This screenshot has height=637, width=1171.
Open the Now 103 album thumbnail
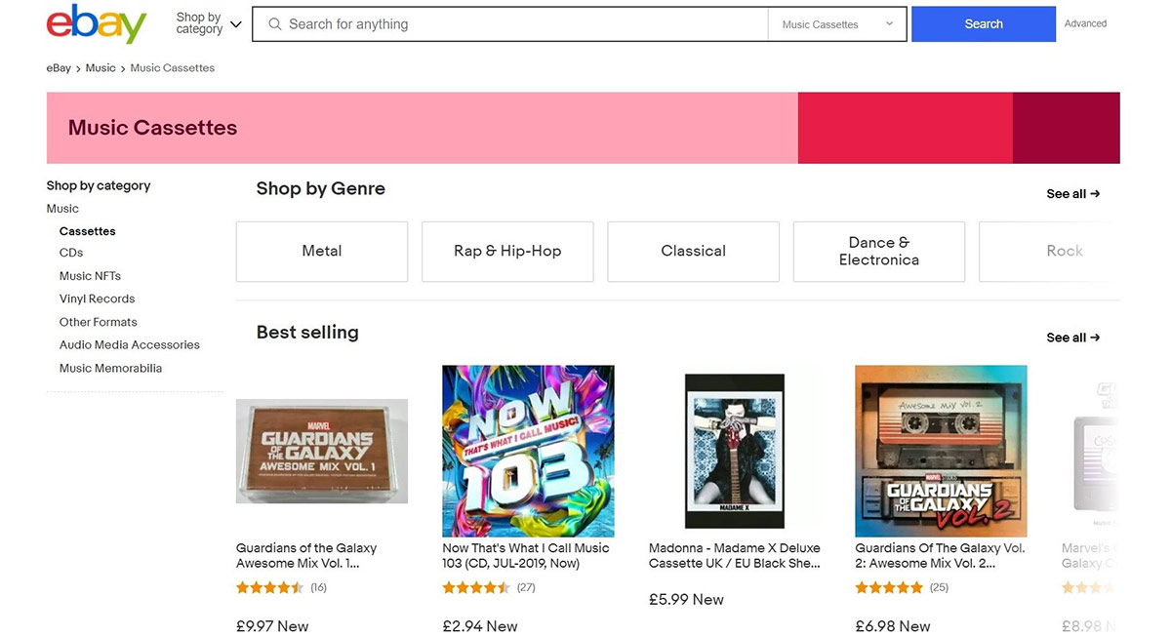[528, 451]
